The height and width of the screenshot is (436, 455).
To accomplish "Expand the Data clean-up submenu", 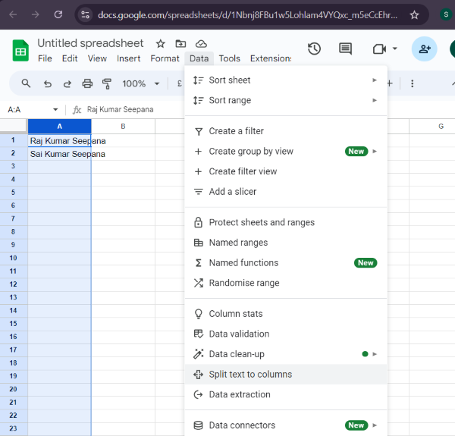I will 375,354.
